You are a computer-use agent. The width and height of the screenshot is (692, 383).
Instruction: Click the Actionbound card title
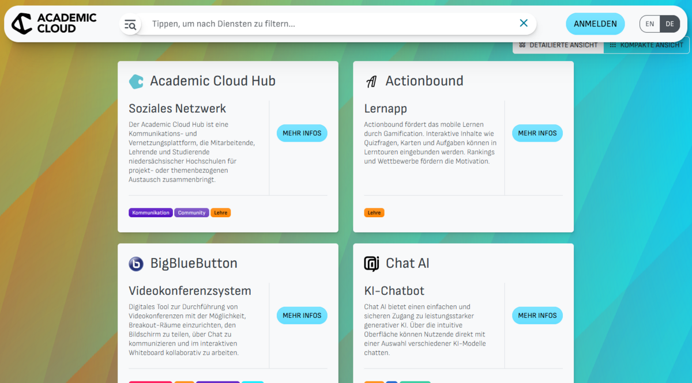[424, 81]
